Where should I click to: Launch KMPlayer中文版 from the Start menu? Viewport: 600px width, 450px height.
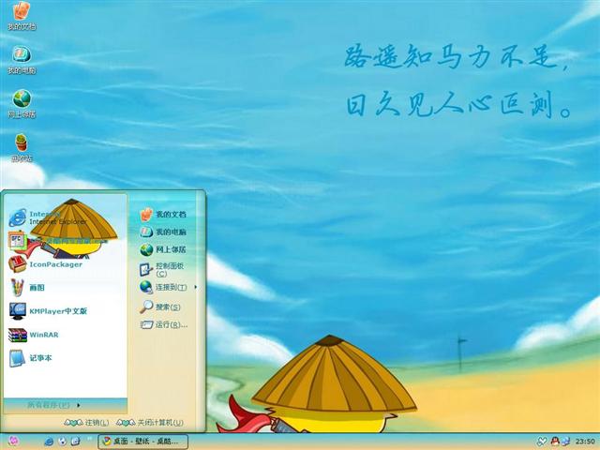(48, 311)
